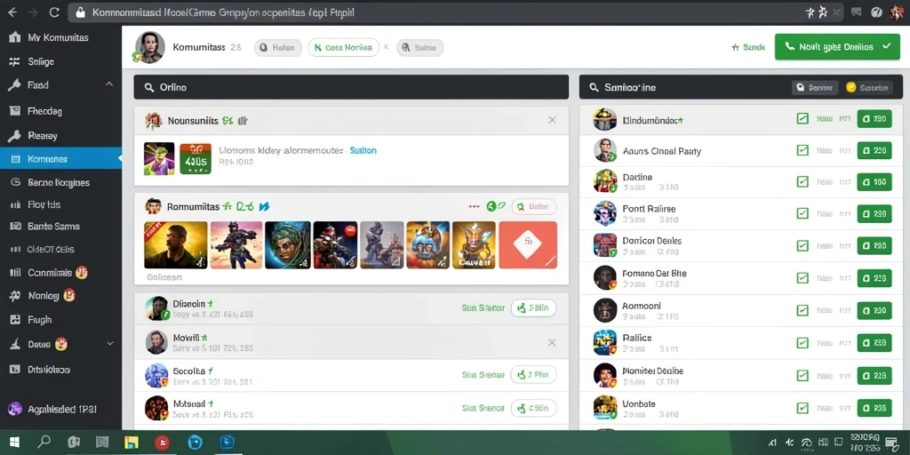Screen dimensions: 910x455
Task: Open Ponti Raliiee avatar icon
Action: pos(604,213)
